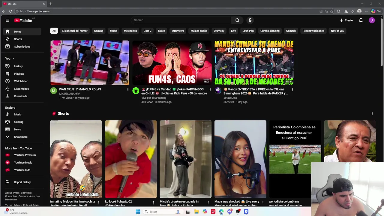The image size is (384, 216).
Task: Open options menu for Mandy ENTREVISTA video
Action: (292, 90)
